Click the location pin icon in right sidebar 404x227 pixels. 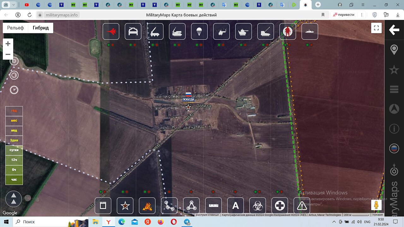tap(394, 50)
